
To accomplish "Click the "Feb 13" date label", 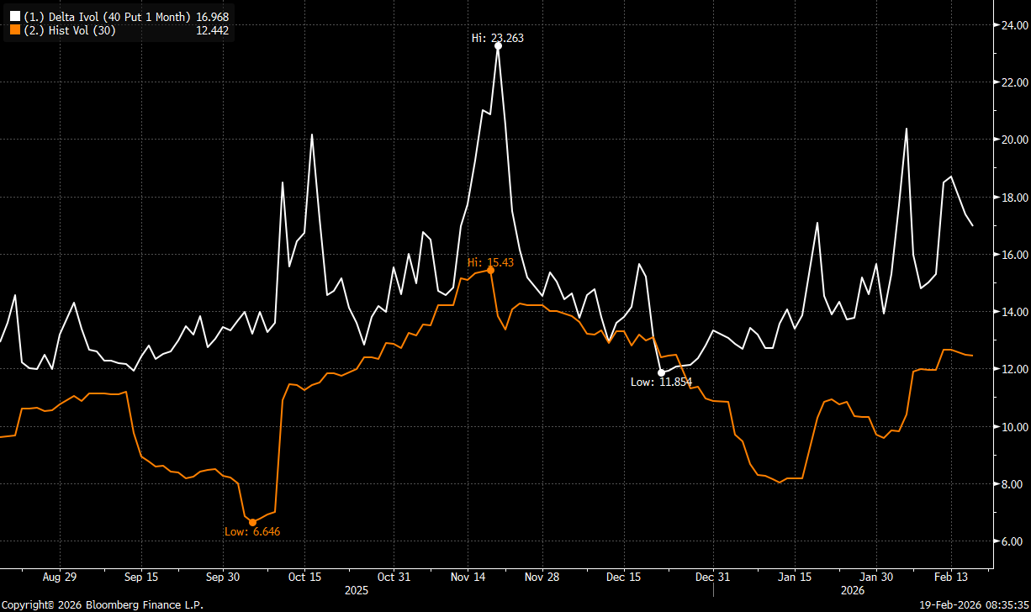I will click(x=951, y=578).
